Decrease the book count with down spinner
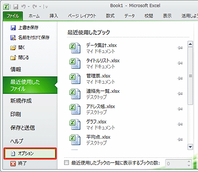The width and height of the screenshot is (198, 172). [189, 166]
